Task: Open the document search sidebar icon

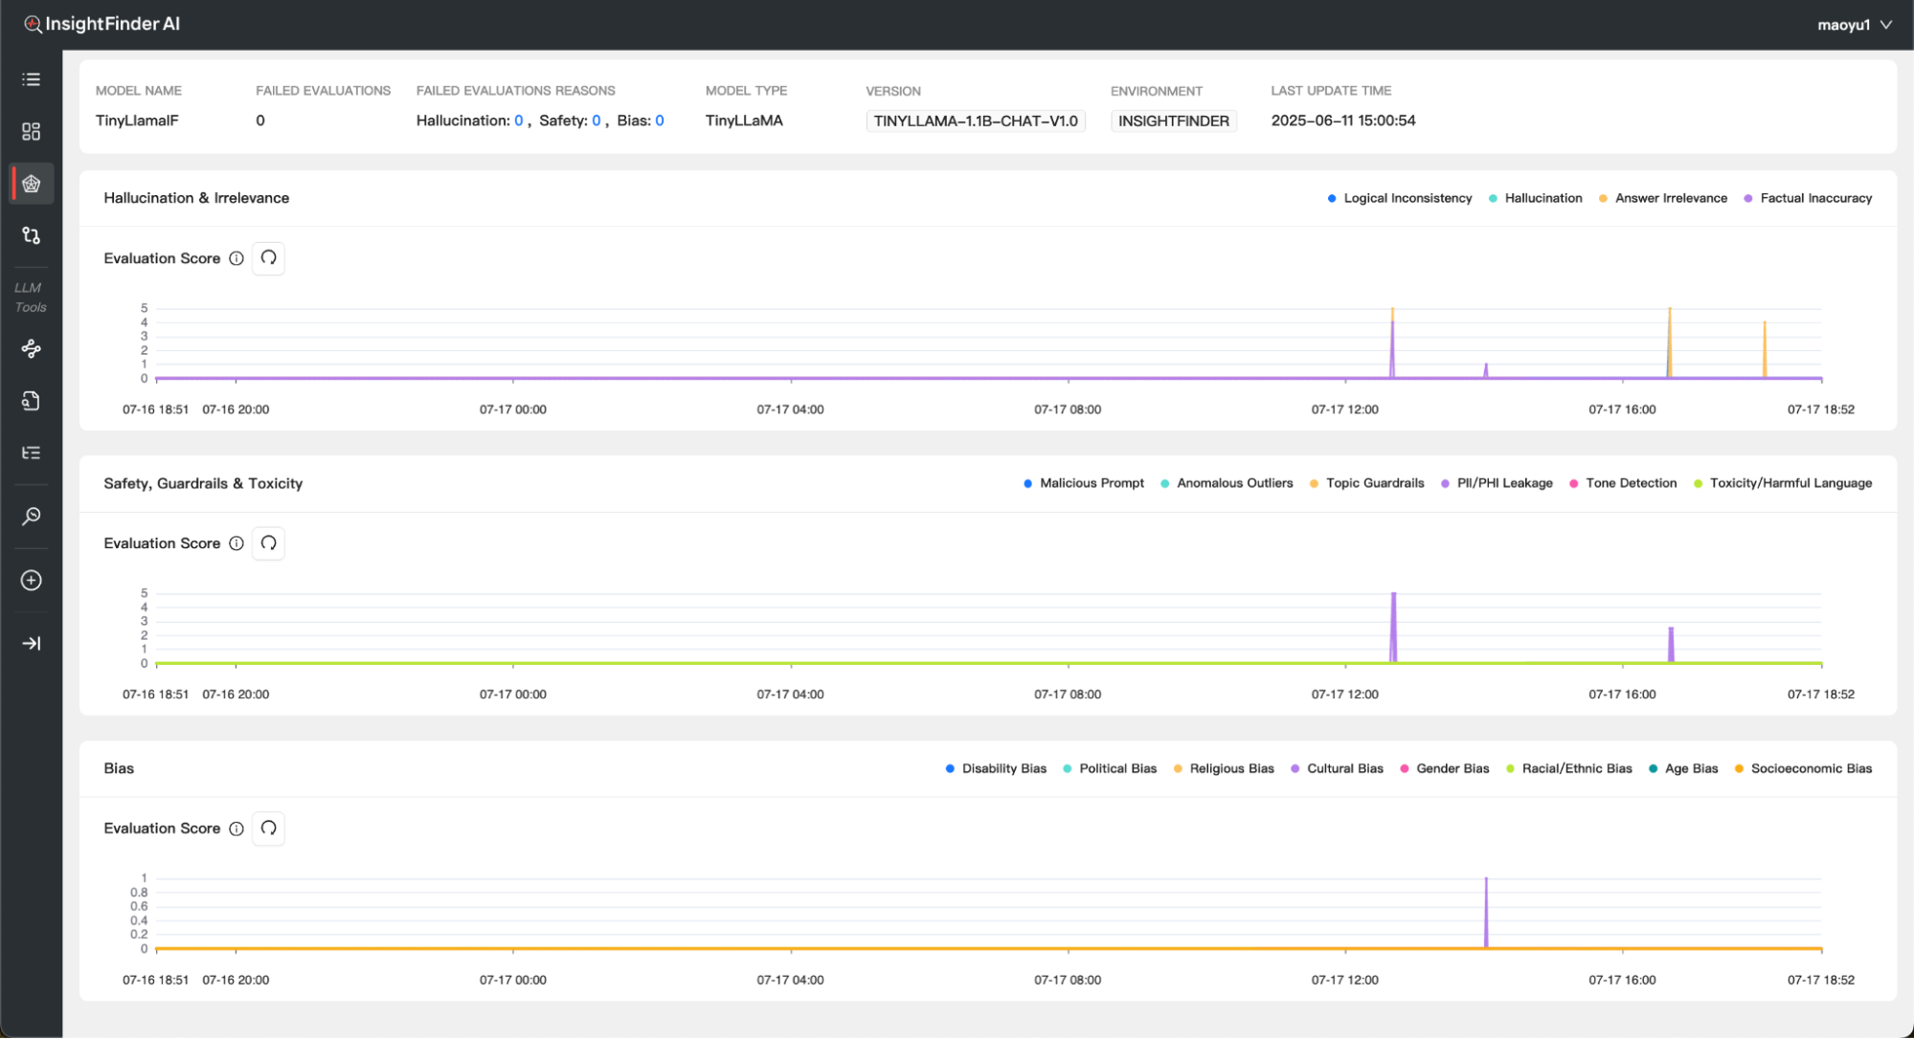Action: tap(31, 401)
